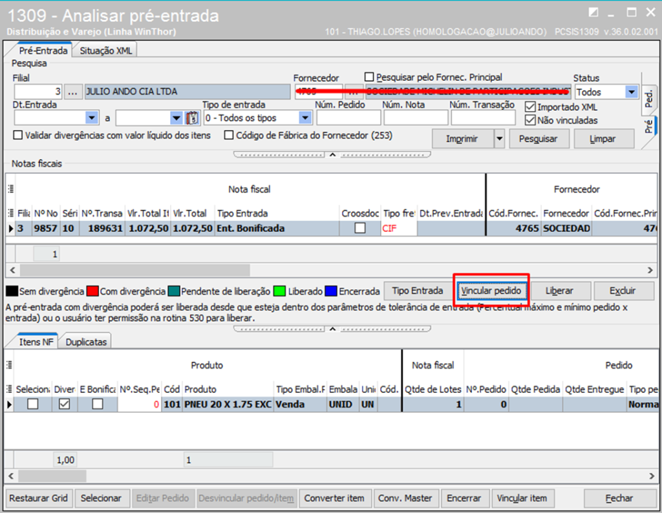Open the Imprimir button dropdown arrow
The height and width of the screenshot is (513, 662).
(498, 139)
